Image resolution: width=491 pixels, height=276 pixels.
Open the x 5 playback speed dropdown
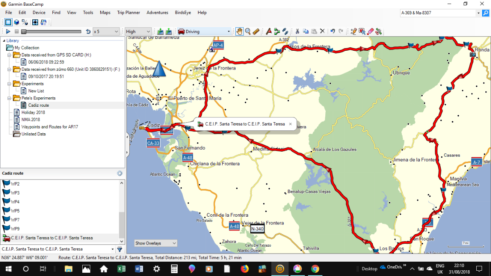[x=106, y=31]
